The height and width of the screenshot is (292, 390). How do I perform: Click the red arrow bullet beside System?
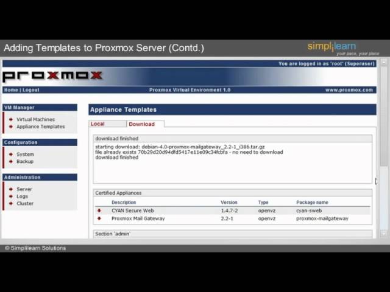11,154
